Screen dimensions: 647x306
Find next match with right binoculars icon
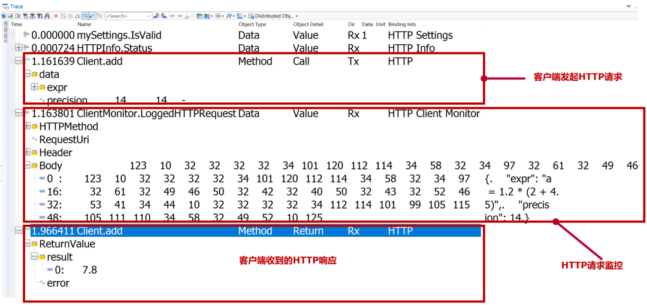(x=164, y=16)
